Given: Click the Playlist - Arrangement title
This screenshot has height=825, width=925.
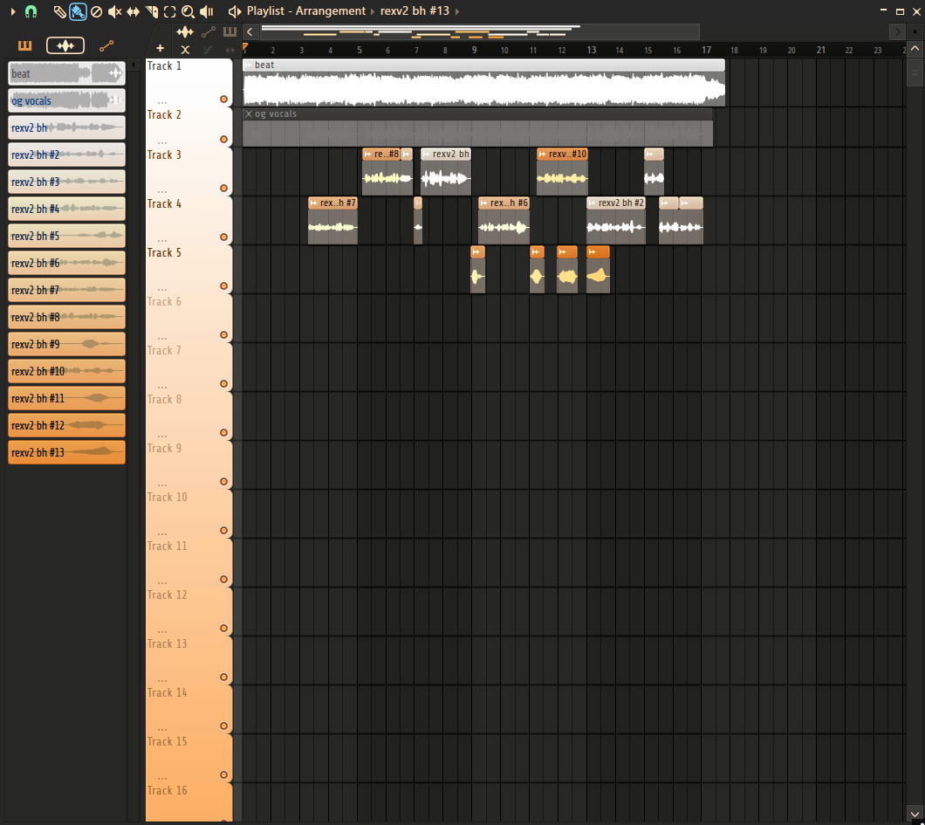Looking at the screenshot, I should point(306,11).
